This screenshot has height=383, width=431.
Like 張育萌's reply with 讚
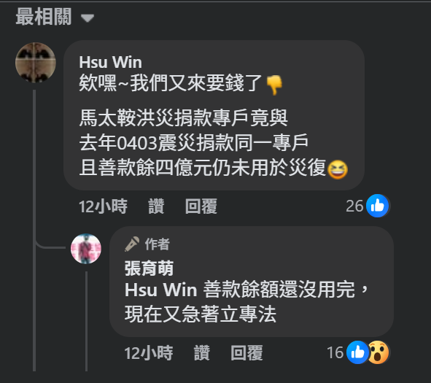[202, 353]
